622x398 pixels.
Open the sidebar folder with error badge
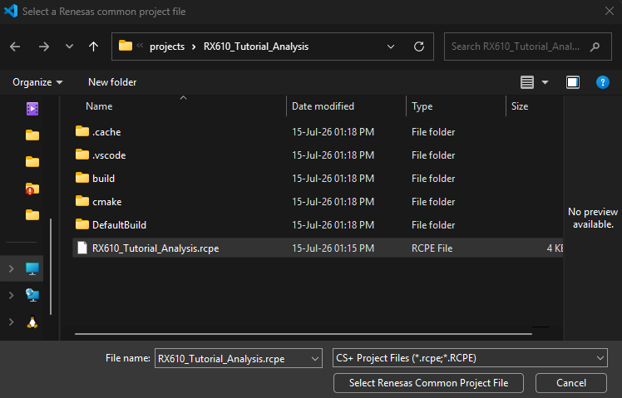(32, 189)
